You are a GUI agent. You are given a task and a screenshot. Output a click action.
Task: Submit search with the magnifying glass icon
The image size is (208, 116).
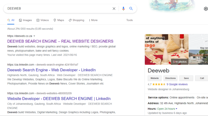pos(131,9)
